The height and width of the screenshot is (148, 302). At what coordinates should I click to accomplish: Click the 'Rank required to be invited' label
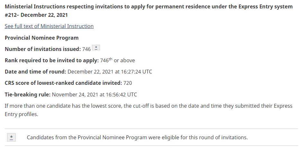click(51, 60)
